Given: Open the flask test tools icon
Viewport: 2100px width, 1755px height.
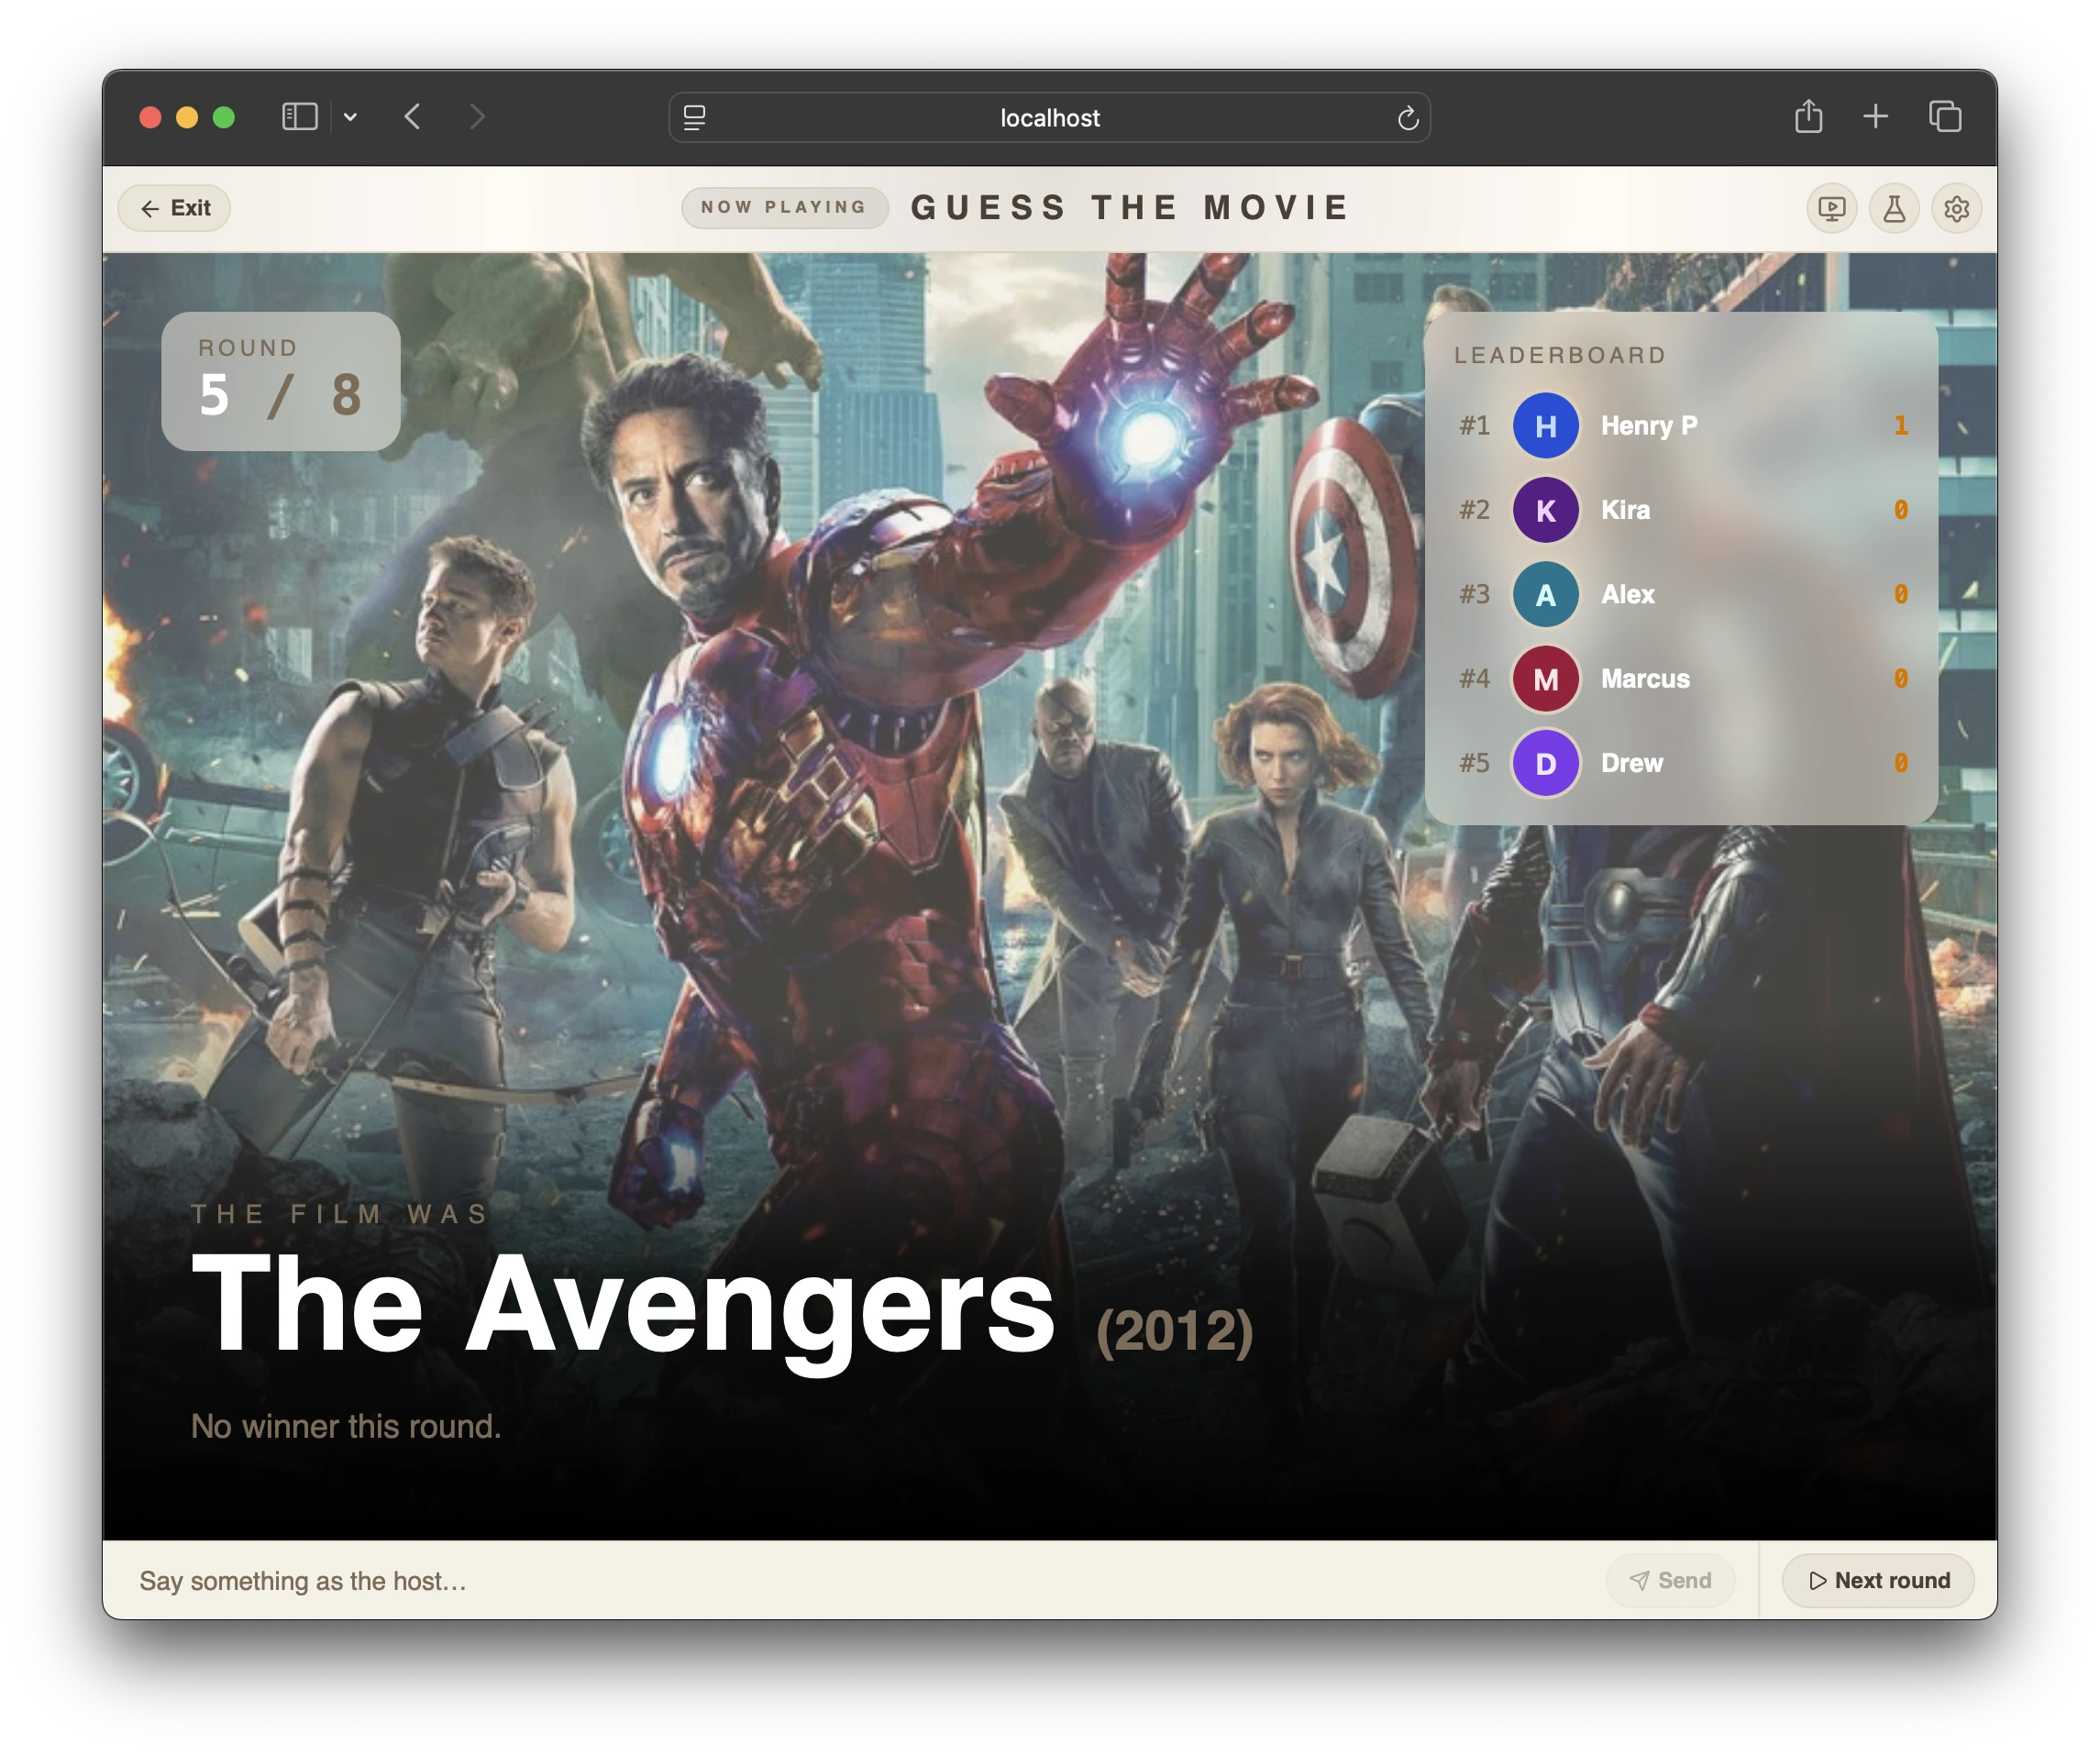Looking at the screenshot, I should pyautogui.click(x=1894, y=208).
